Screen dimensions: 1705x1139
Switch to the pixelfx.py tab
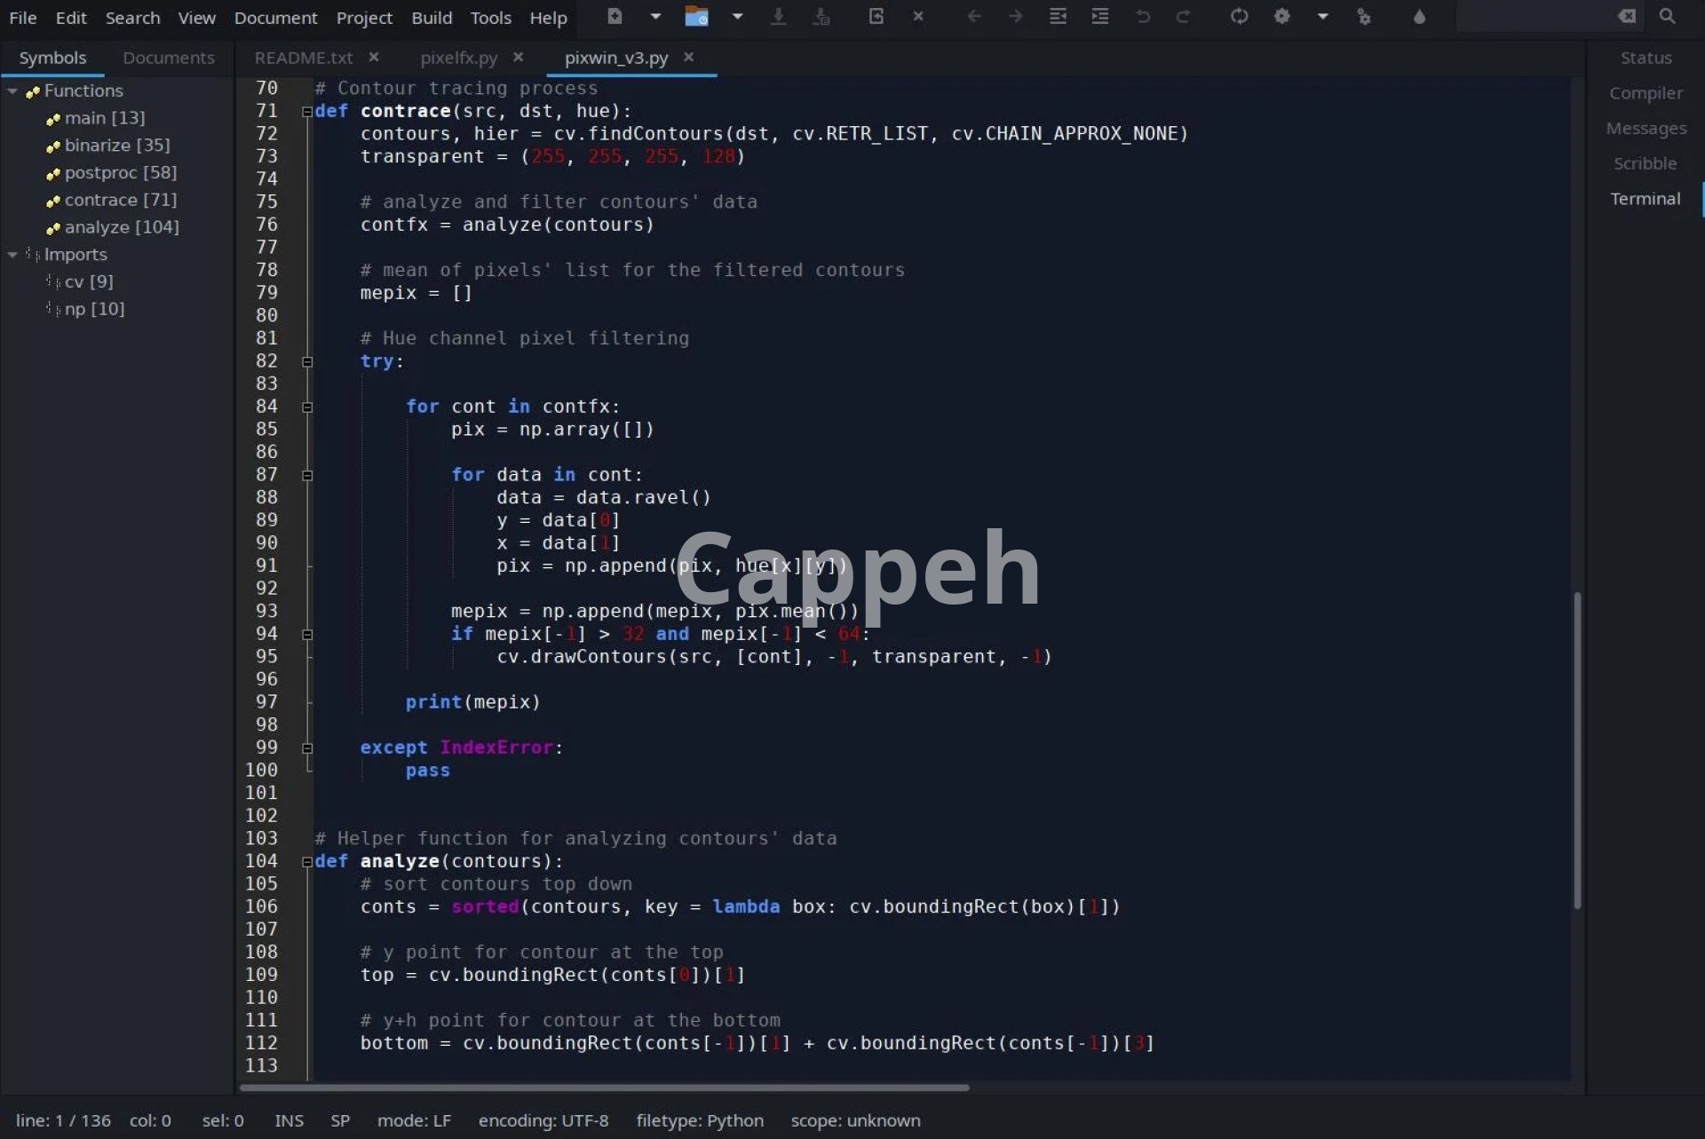coord(458,58)
